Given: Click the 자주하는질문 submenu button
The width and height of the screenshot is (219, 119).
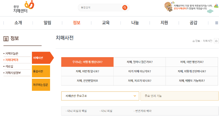Looking at the screenshot, I should pos(41,85).
